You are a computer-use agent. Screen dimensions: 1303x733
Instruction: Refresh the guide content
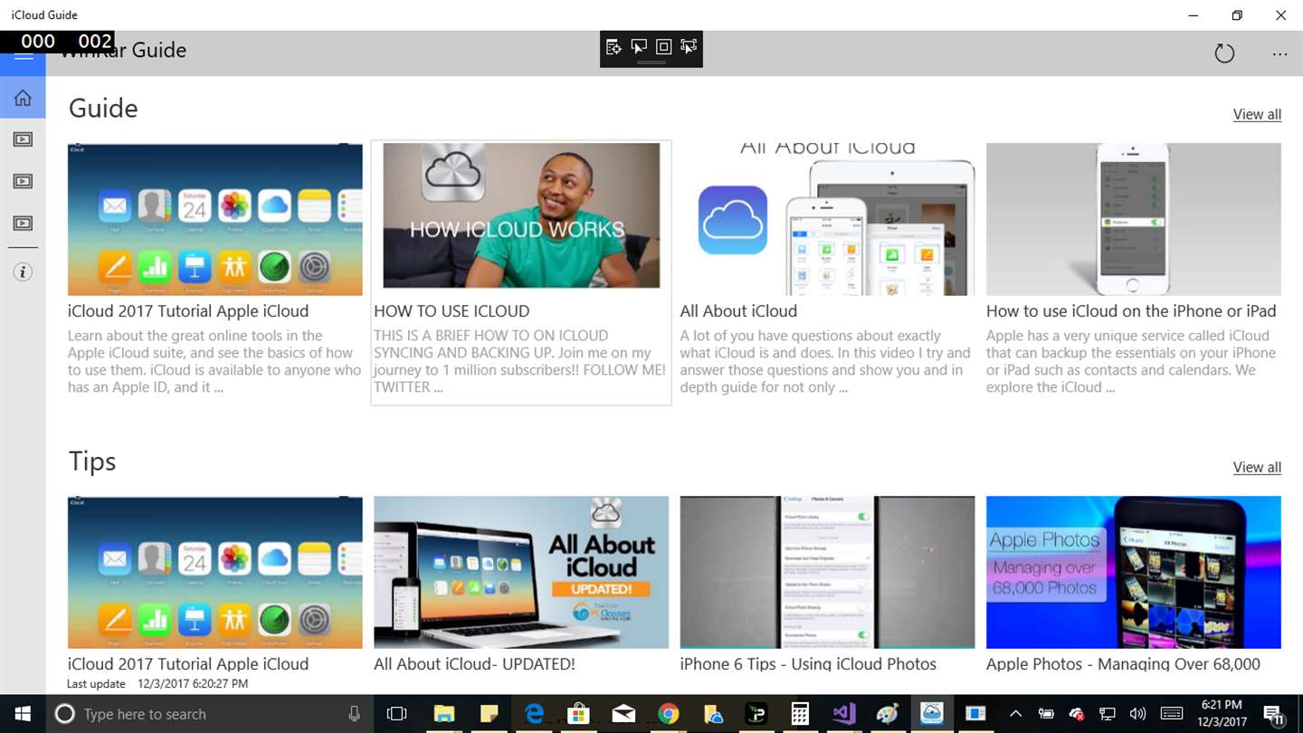click(x=1224, y=53)
